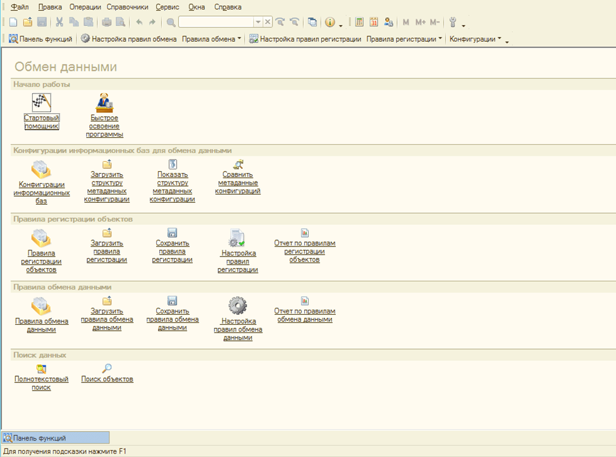Click the Настройка правил обмена данными gear icon
The width and height of the screenshot is (616, 457).
[237, 306]
